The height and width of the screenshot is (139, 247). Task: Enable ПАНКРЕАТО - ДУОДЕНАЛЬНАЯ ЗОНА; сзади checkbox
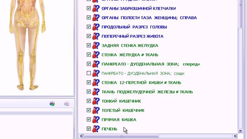tap(89, 73)
